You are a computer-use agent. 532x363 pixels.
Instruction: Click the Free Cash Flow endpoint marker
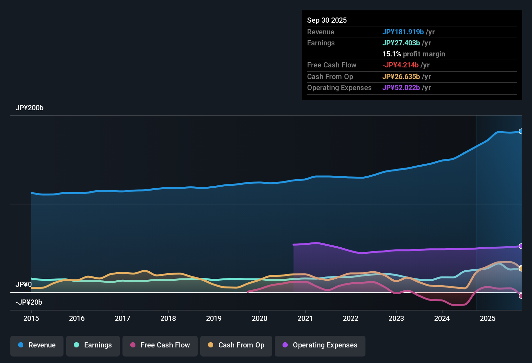coord(521,296)
